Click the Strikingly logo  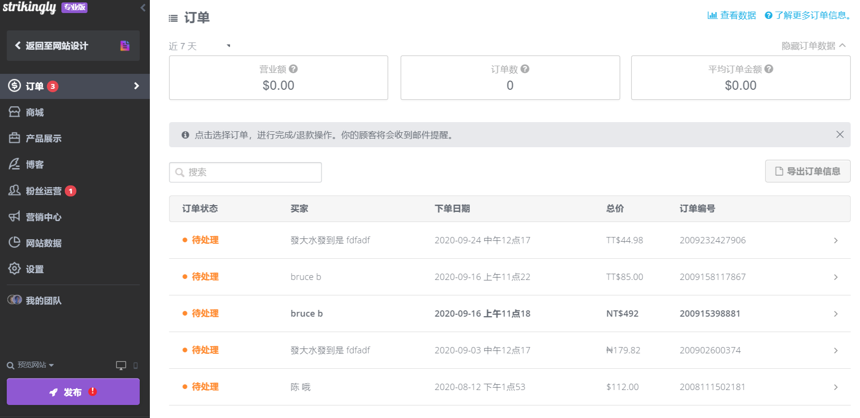(x=29, y=7)
